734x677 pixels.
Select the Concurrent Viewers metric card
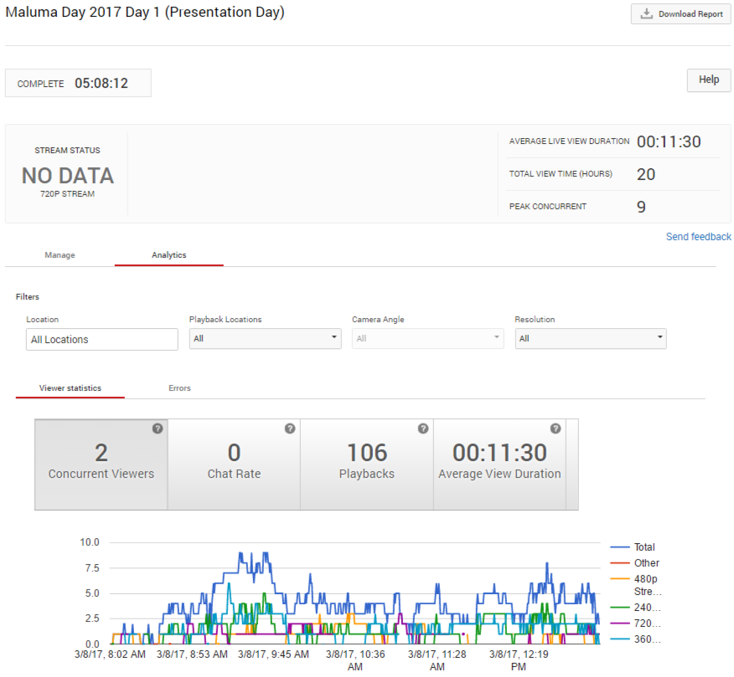pyautogui.click(x=101, y=464)
